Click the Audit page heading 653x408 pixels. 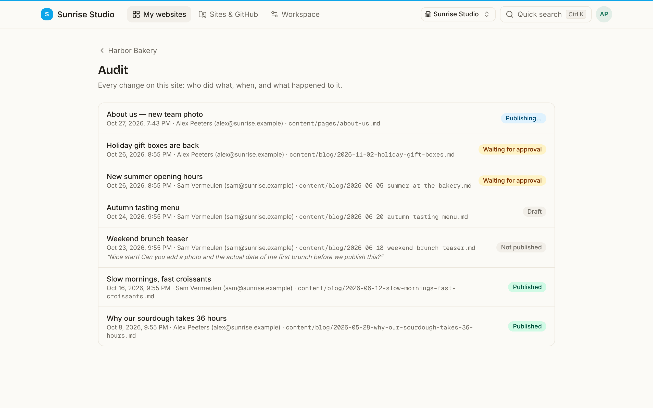113,70
